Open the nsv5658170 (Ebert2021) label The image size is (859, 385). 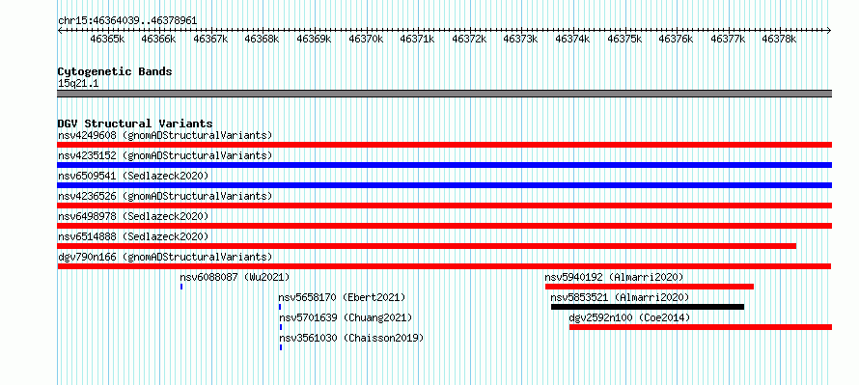pos(342,297)
